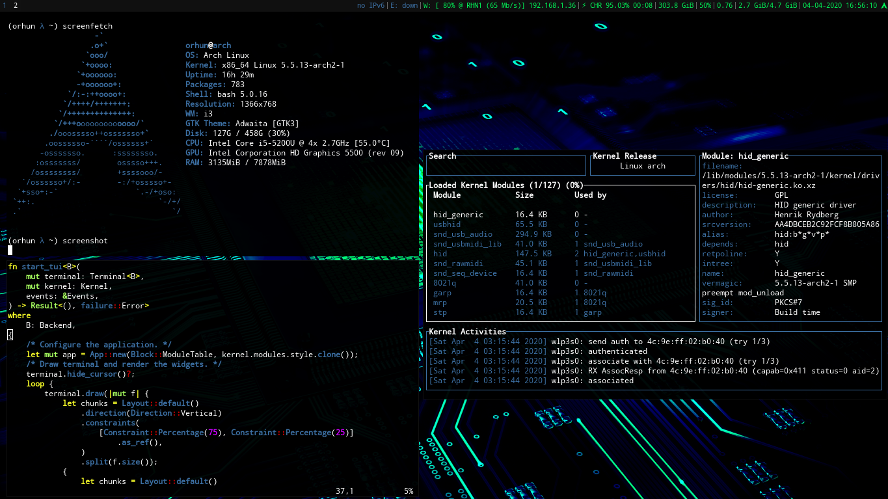
Task: Select the snd_usbmidi_lib module row
Action: coord(560,244)
